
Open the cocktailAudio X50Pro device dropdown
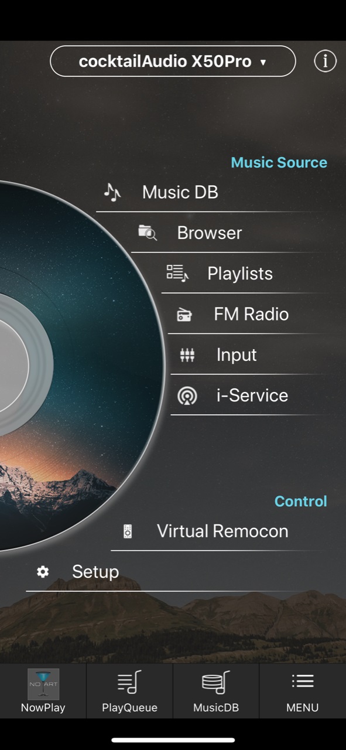tap(173, 61)
